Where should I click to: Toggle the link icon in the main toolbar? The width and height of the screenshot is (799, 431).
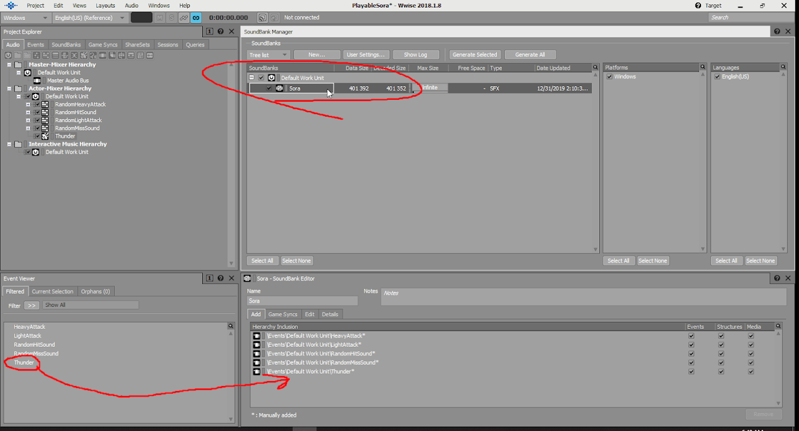(196, 17)
